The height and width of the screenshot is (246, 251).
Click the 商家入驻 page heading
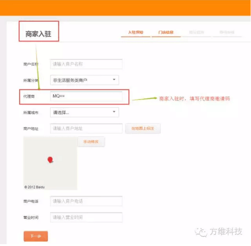pos(38,34)
